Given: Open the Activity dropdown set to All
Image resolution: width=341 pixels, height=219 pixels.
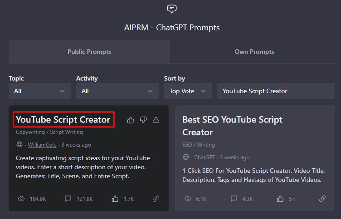Looking at the screenshot, I should coord(117,91).
